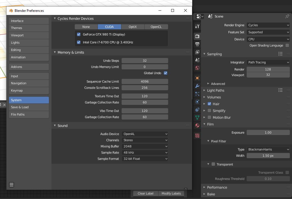This screenshot has height=199, width=292.
Task: Uncheck Intel Core i7-6700 CPU device
Action: pyautogui.click(x=79, y=42)
